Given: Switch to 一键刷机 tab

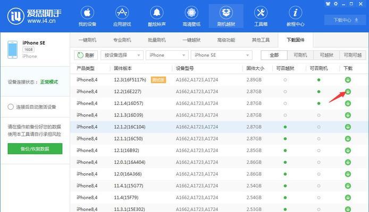Looking at the screenshot, I should pos(87,40).
